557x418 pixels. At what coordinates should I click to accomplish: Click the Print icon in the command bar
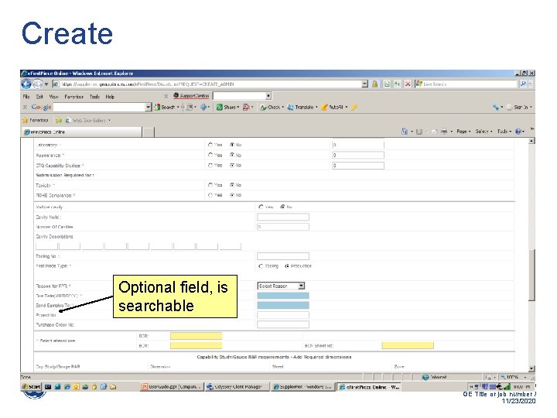click(444, 132)
